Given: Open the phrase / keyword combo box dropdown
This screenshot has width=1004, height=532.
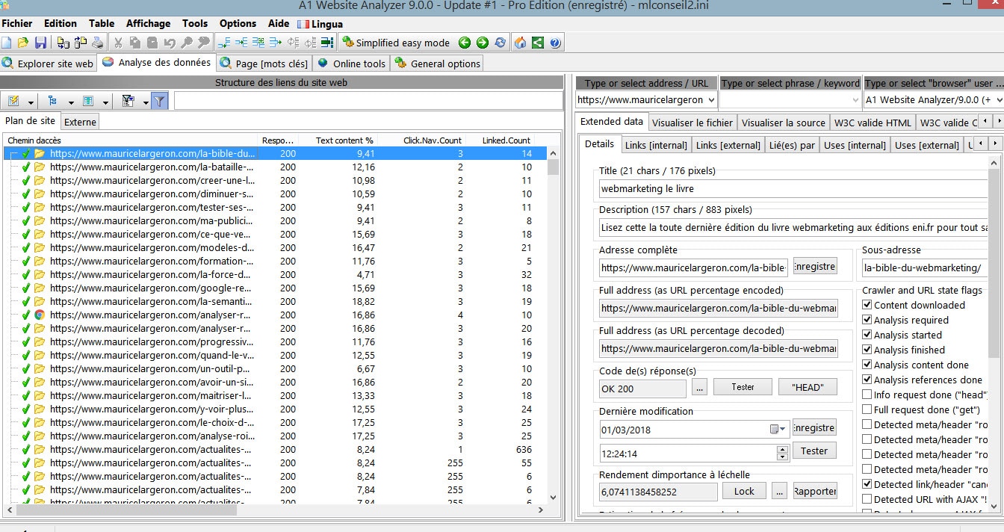Looking at the screenshot, I should 855,99.
